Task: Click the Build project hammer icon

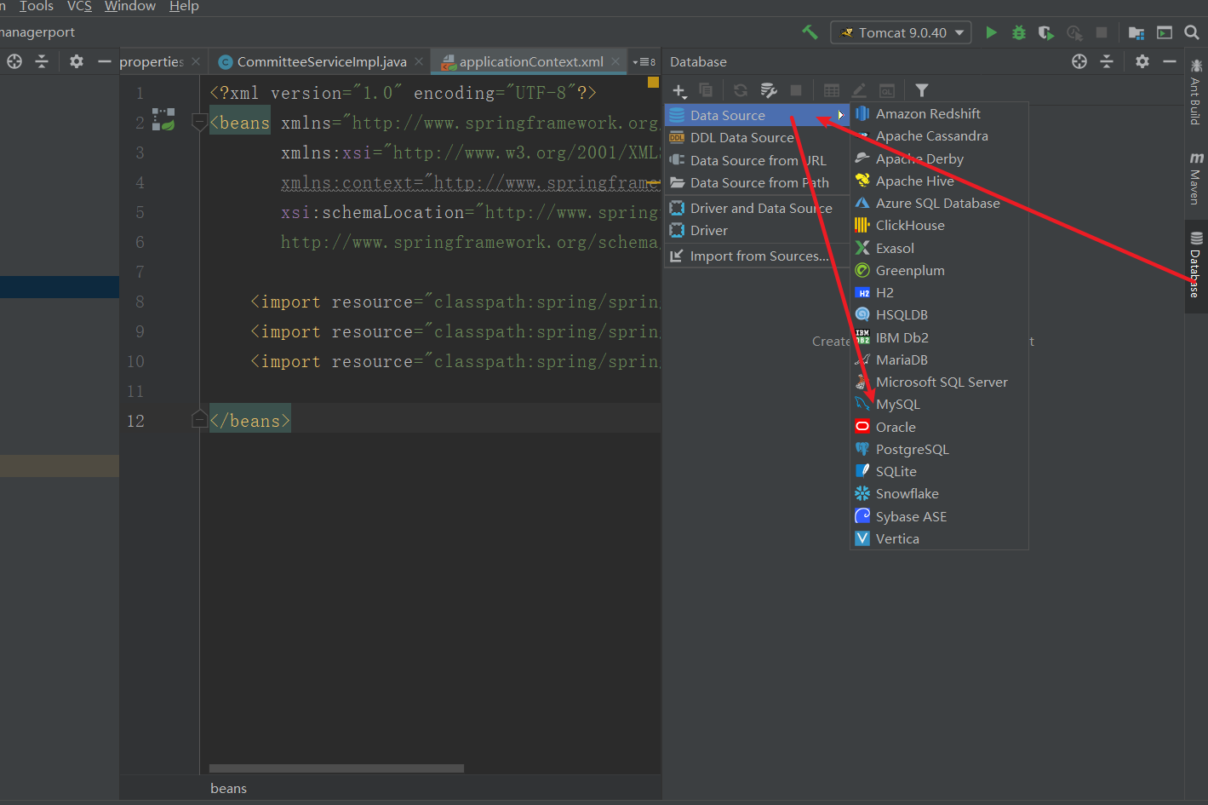Action: [x=810, y=32]
